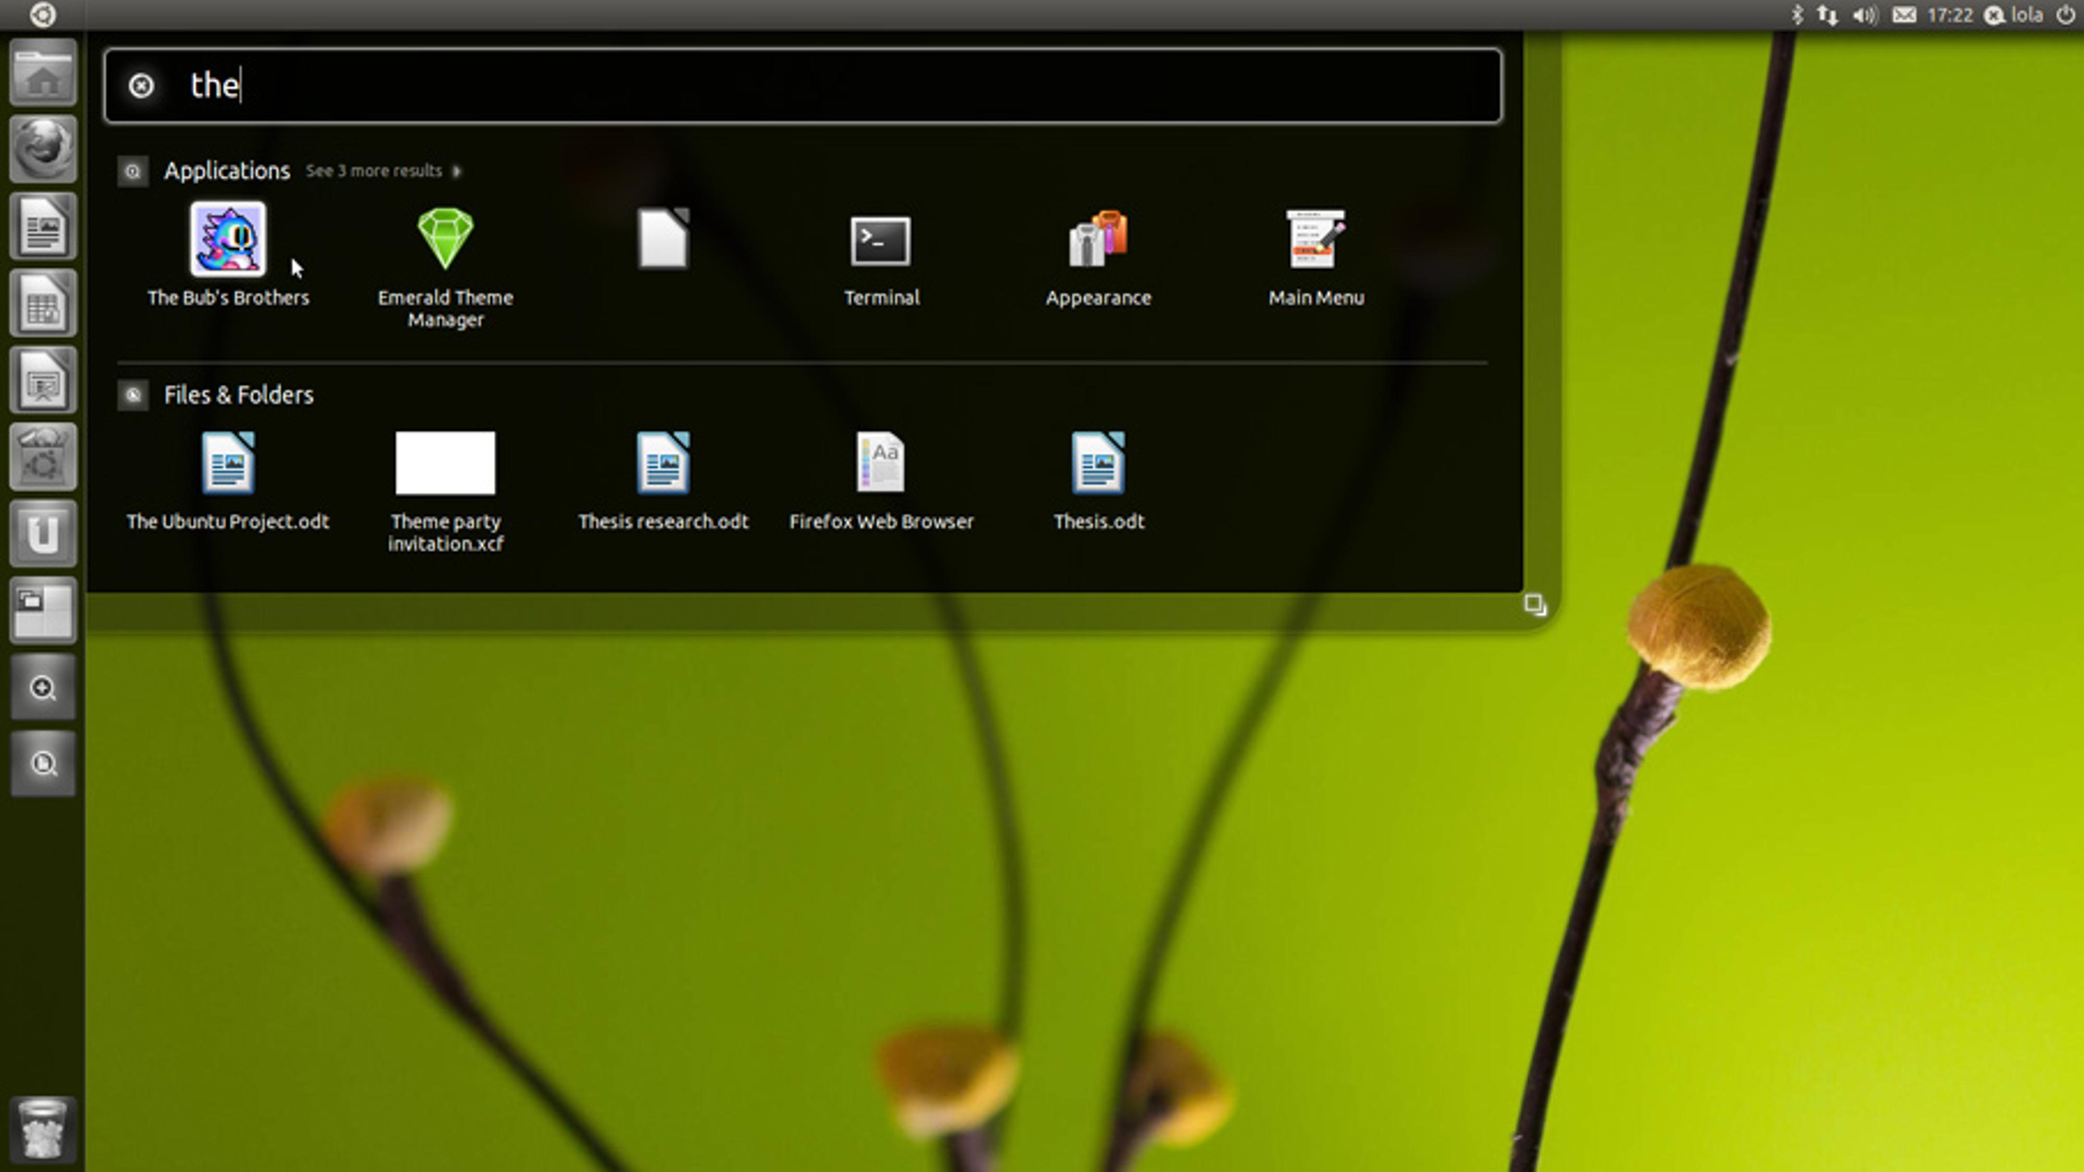
Task: Open the messaging envelope menu
Action: click(x=1905, y=15)
